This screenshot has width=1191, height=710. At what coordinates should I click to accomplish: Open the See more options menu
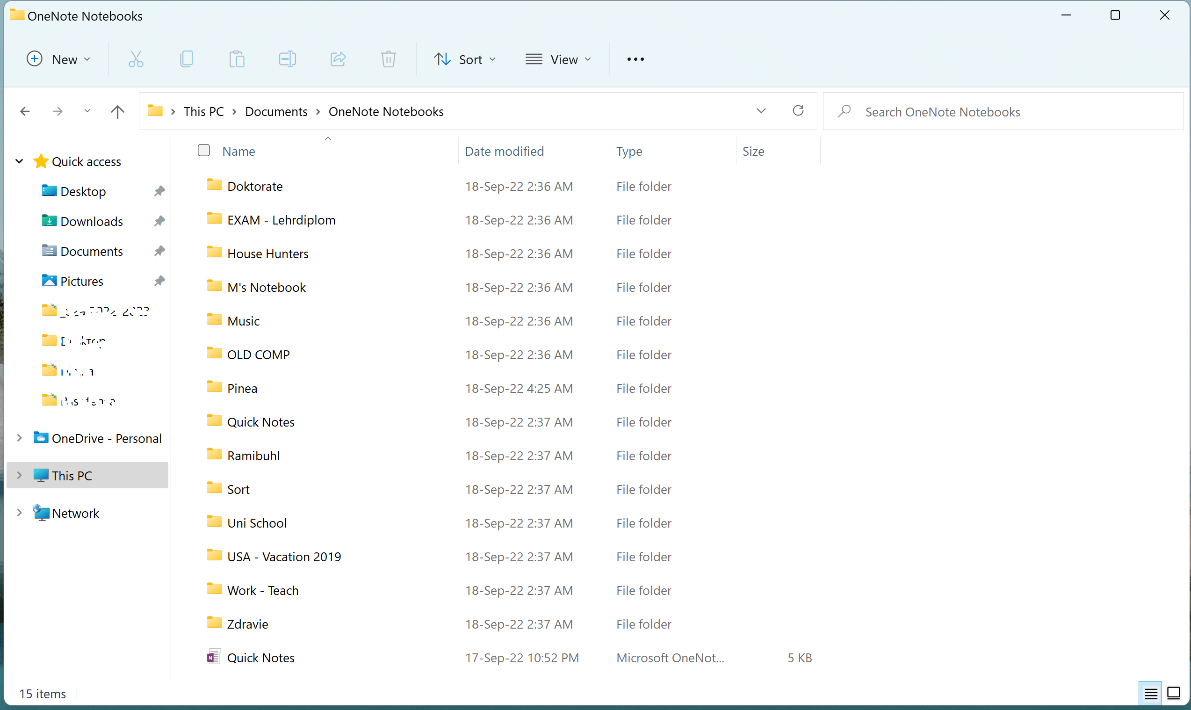click(635, 59)
